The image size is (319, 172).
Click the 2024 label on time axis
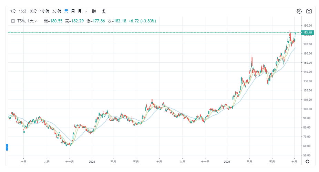[x=227, y=161]
